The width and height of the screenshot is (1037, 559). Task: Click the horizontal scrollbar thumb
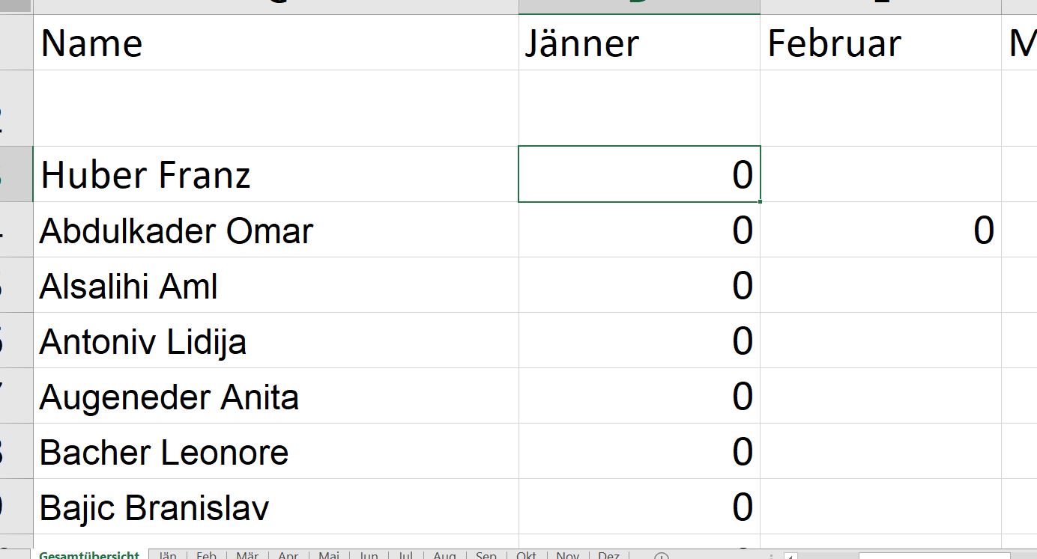point(934,556)
